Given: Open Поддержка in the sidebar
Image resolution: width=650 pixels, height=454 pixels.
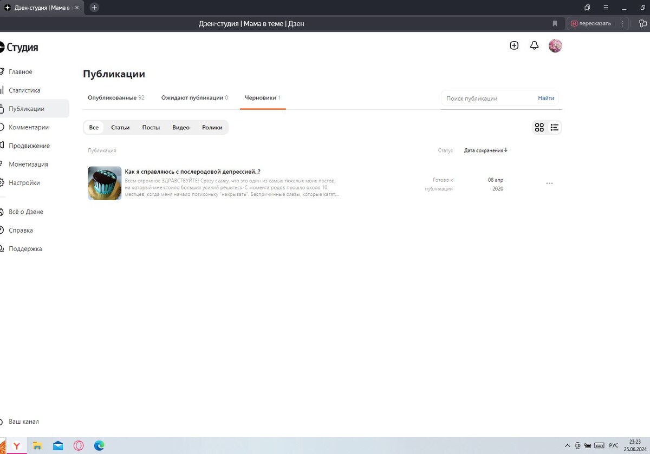Looking at the screenshot, I should click(x=25, y=248).
